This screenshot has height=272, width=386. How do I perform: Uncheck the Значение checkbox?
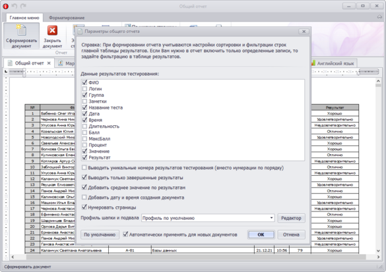pyautogui.click(x=84, y=151)
